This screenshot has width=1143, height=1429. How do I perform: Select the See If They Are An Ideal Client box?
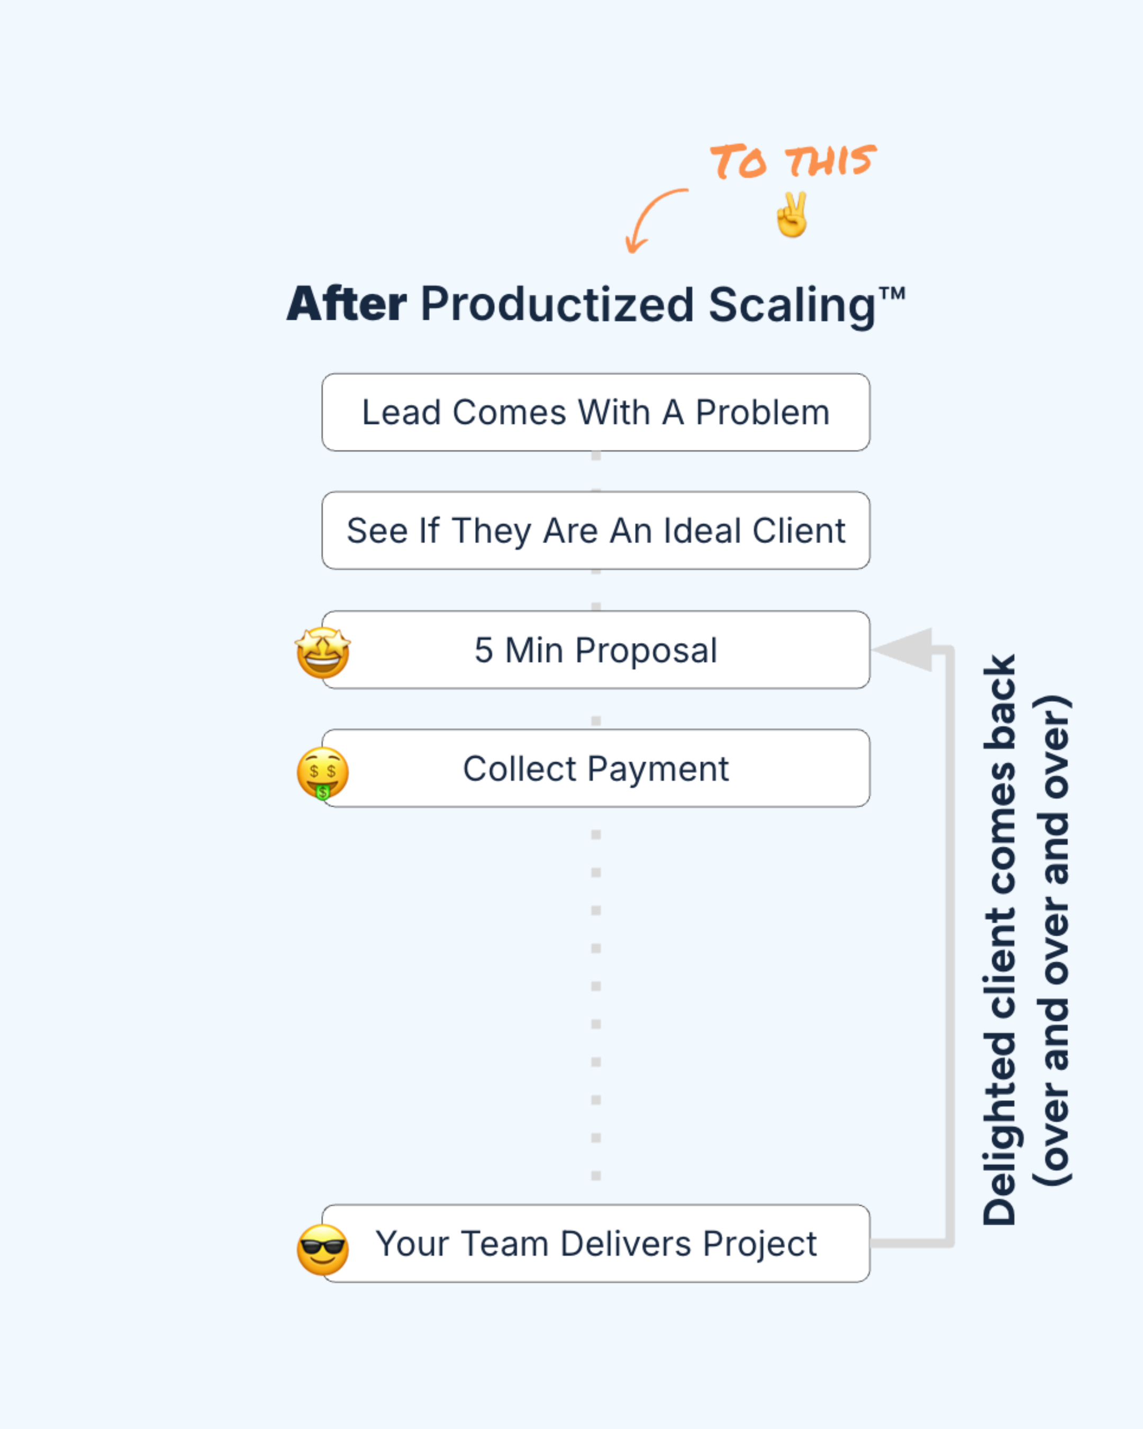[595, 530]
